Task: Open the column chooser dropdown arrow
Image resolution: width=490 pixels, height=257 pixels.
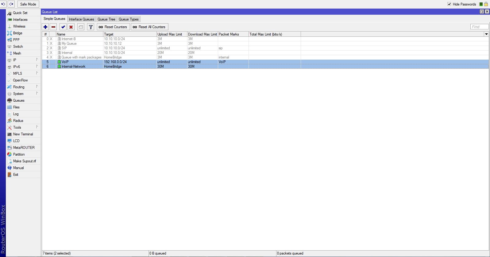Action: click(x=486, y=34)
